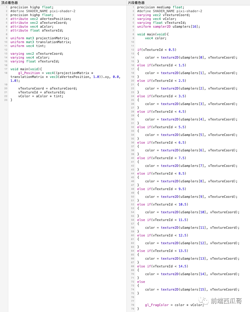Click the 'gl_FragColor = color * vColor;' line

(x=175, y=305)
